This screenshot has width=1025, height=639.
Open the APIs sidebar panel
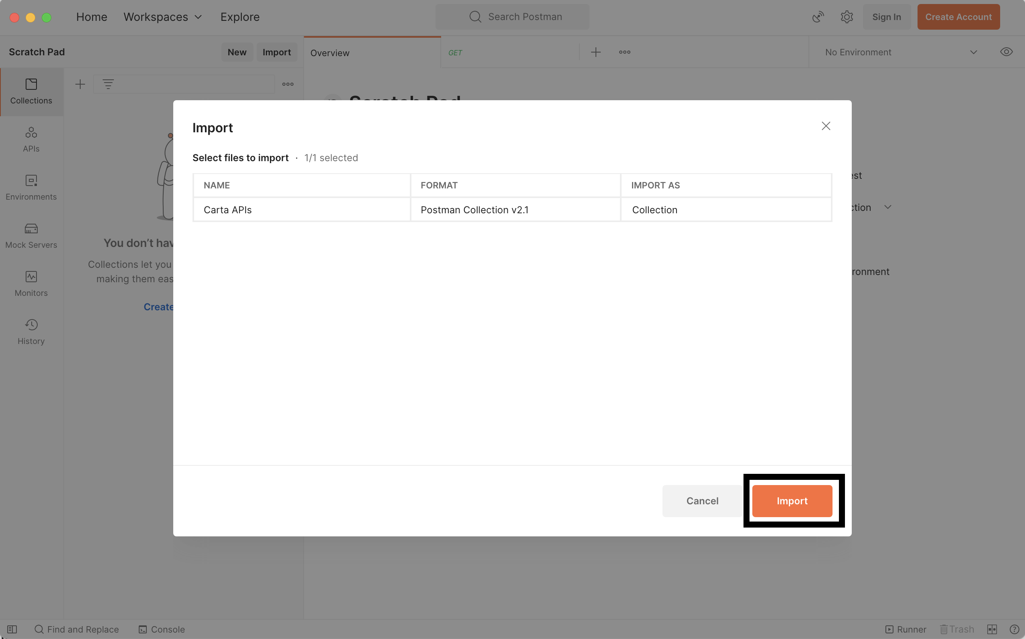[x=31, y=140]
